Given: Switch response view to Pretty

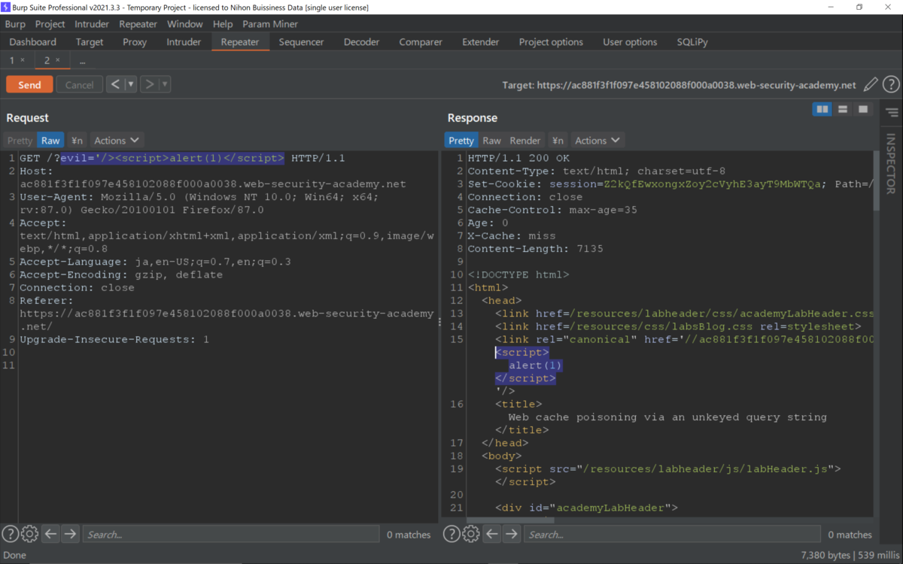Looking at the screenshot, I should pyautogui.click(x=461, y=141).
